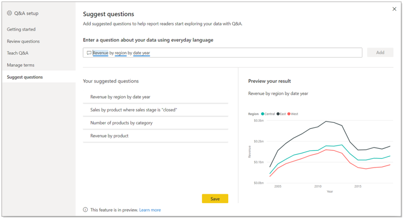404x219 pixels.
Task: Close the Q&A setup dialog
Action: (x=394, y=9)
